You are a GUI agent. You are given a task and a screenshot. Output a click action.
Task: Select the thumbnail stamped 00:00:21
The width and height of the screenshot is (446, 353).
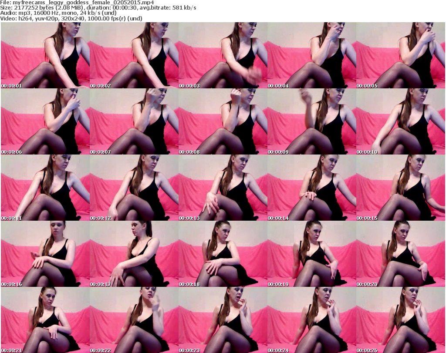(45, 320)
